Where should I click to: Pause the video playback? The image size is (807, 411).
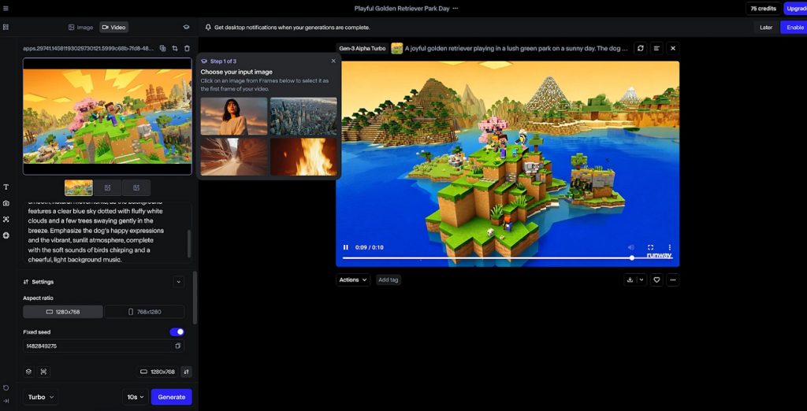pyautogui.click(x=345, y=247)
